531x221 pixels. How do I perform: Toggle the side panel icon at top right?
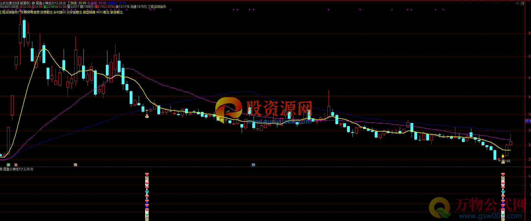[x=522, y=3]
